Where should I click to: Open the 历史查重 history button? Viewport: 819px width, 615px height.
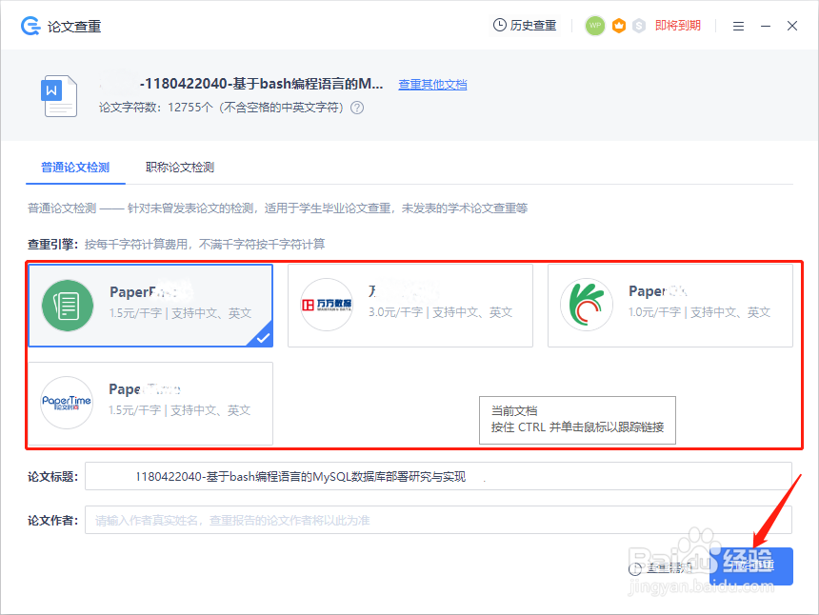[525, 25]
